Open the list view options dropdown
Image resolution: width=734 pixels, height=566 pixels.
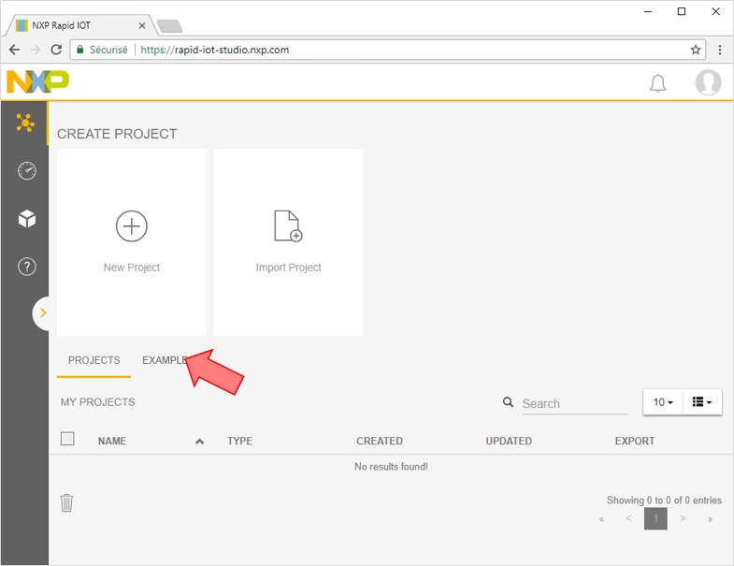702,402
